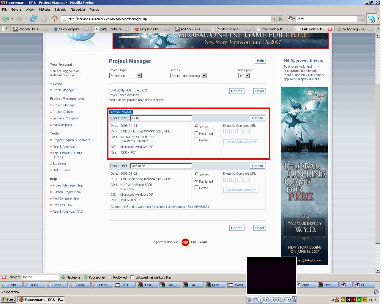Click the yellow tray icon next to clock
Viewport: 382px width, 305px height.
(364, 300)
